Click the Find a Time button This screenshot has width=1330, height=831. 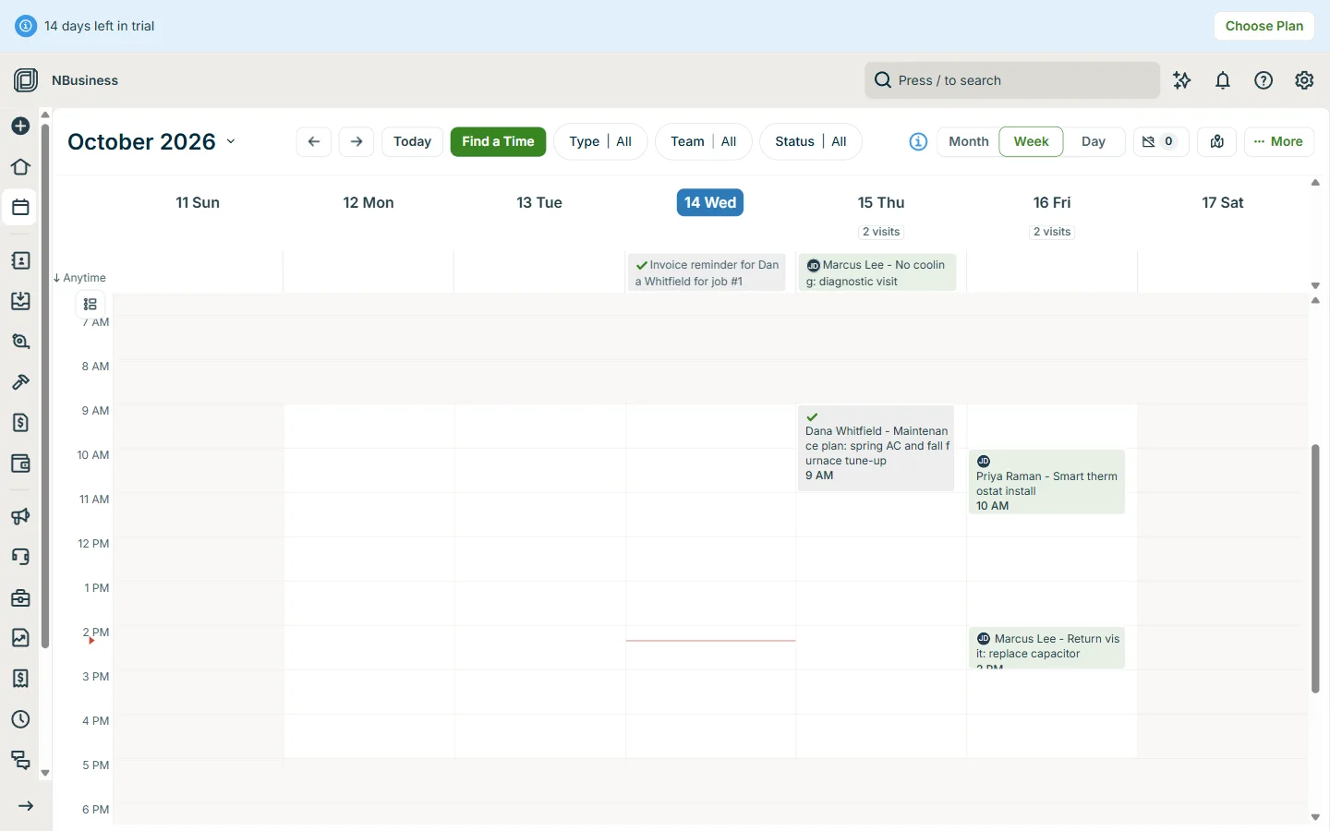pyautogui.click(x=499, y=141)
